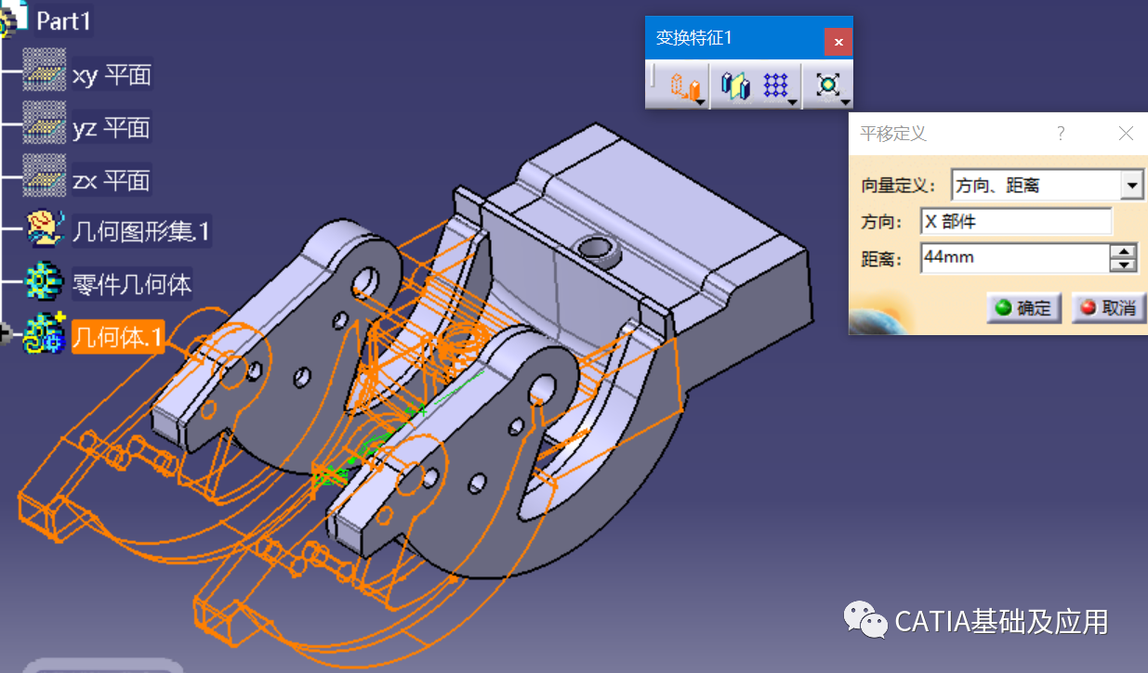Select the Scaling tool icon
The width and height of the screenshot is (1148, 673).
coord(826,86)
